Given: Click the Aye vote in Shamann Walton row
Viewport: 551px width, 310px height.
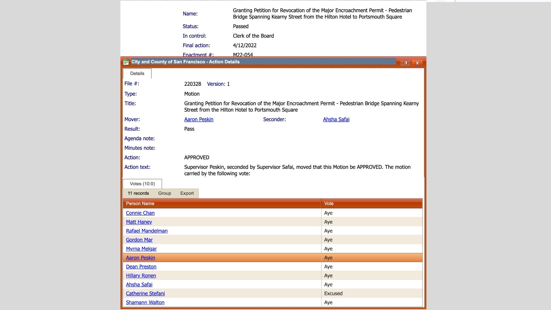Looking at the screenshot, I should tap(328, 302).
